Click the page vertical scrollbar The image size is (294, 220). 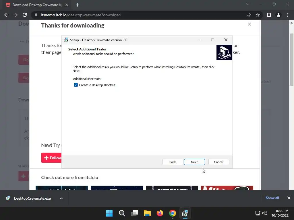291,60
